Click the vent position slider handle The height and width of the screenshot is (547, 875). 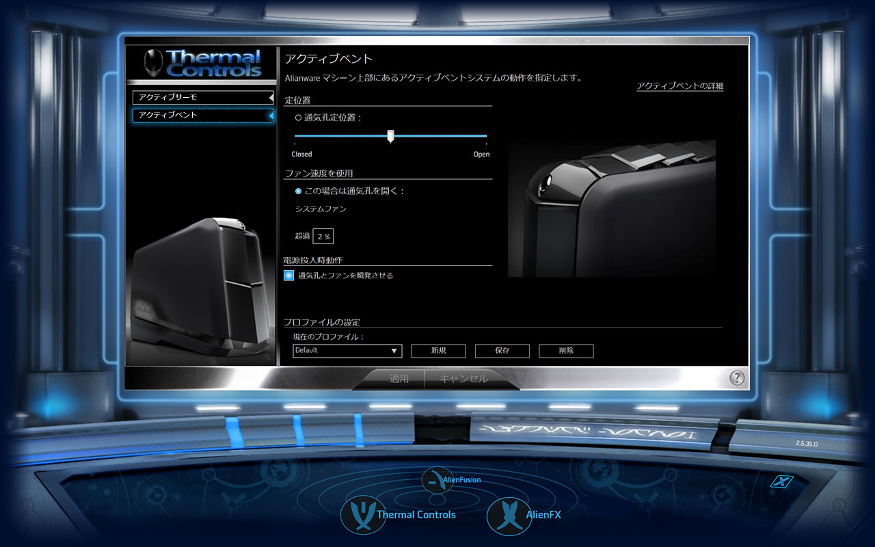[390, 136]
